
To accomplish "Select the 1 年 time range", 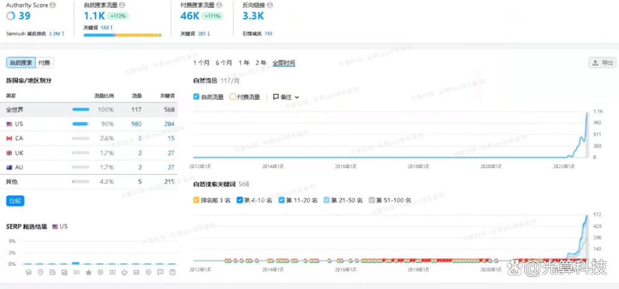I will click(x=244, y=63).
